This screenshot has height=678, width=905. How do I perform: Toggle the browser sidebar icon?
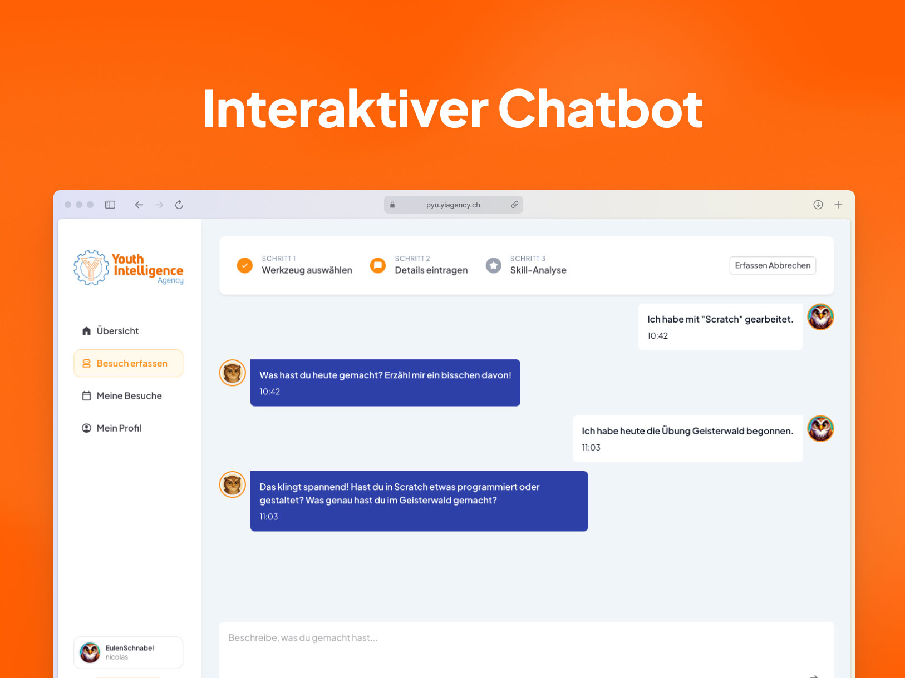tap(110, 205)
